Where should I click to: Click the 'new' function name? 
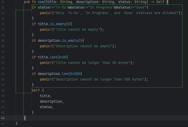point(41,2)
